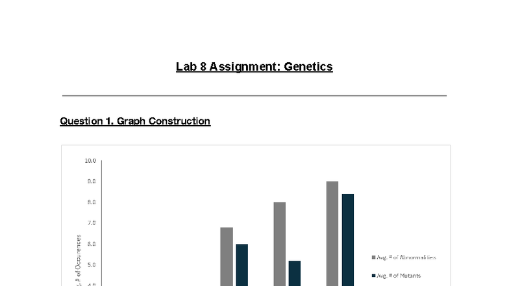This screenshot has height=286, width=509.
Task: Click the dark blue bar reaching 6.0
Action: click(242, 265)
